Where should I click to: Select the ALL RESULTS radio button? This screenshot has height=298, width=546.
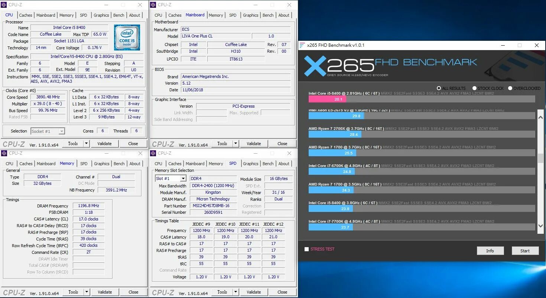(x=439, y=88)
